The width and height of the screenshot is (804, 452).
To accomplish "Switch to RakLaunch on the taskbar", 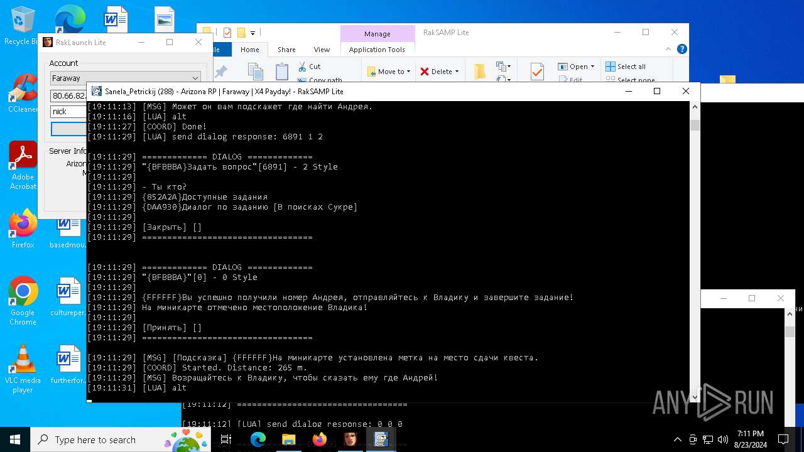I will tap(350, 439).
